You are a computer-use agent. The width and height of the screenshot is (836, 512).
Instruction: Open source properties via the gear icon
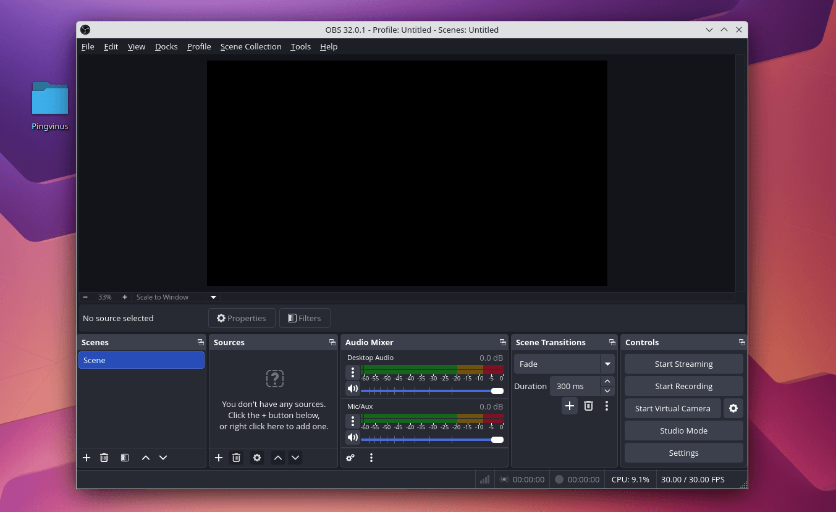tap(257, 458)
